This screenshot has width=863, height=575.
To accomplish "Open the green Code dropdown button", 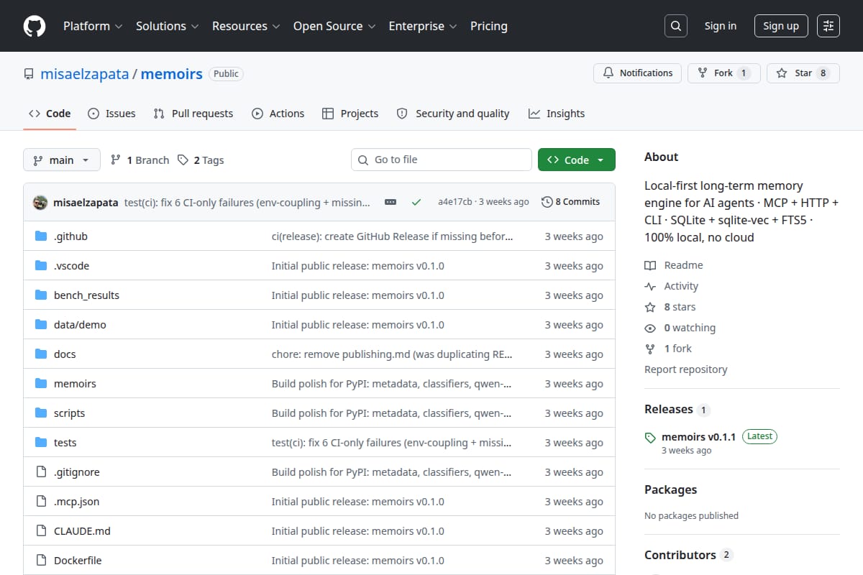I will [577, 160].
